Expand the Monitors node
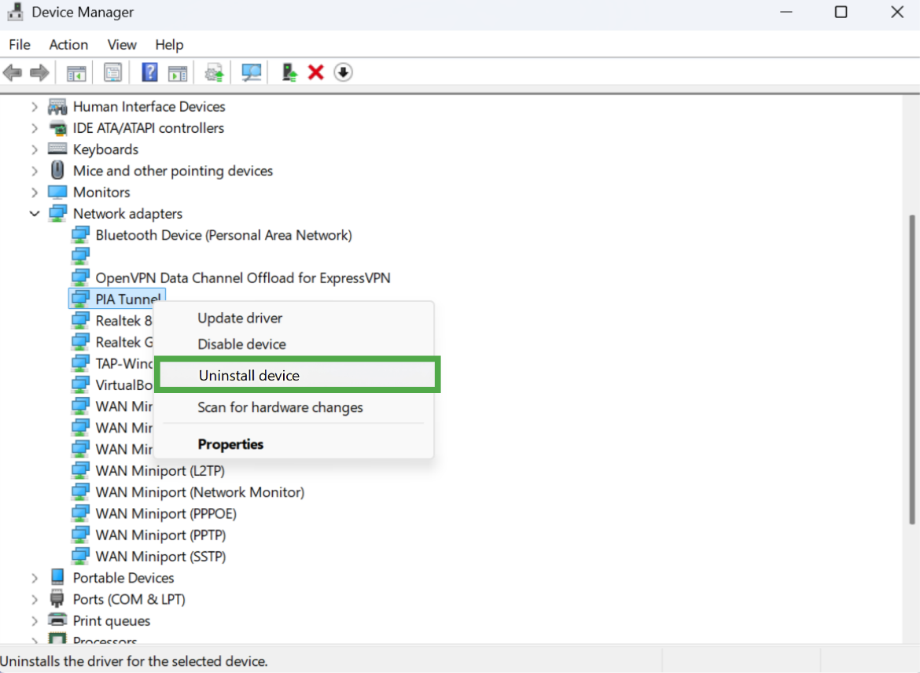This screenshot has width=920, height=673. click(35, 193)
